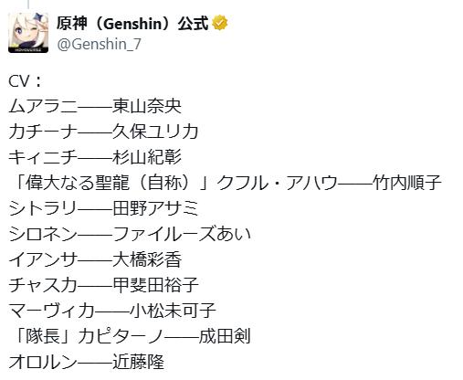Select the オロルン——近藤隆 line
The width and height of the screenshot is (463, 380).
pos(87,363)
